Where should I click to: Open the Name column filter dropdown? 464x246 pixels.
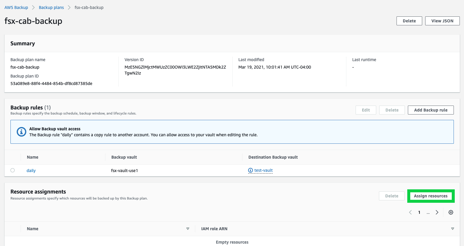tap(188, 228)
